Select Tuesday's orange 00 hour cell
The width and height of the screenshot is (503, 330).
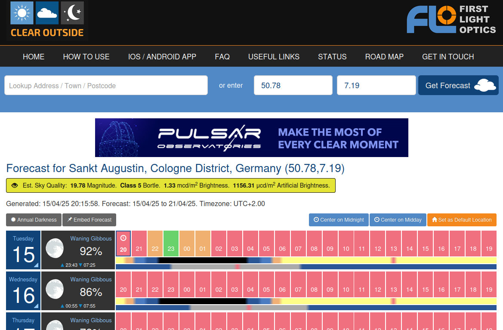(187, 244)
